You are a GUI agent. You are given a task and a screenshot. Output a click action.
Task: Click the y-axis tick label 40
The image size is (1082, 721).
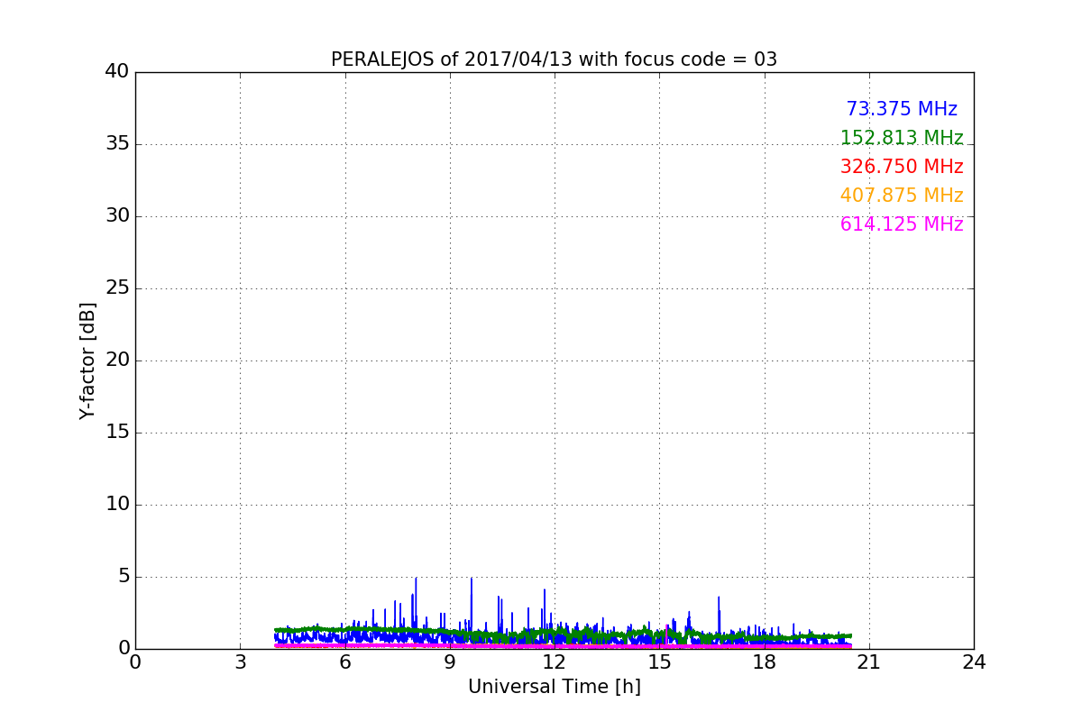point(117,71)
